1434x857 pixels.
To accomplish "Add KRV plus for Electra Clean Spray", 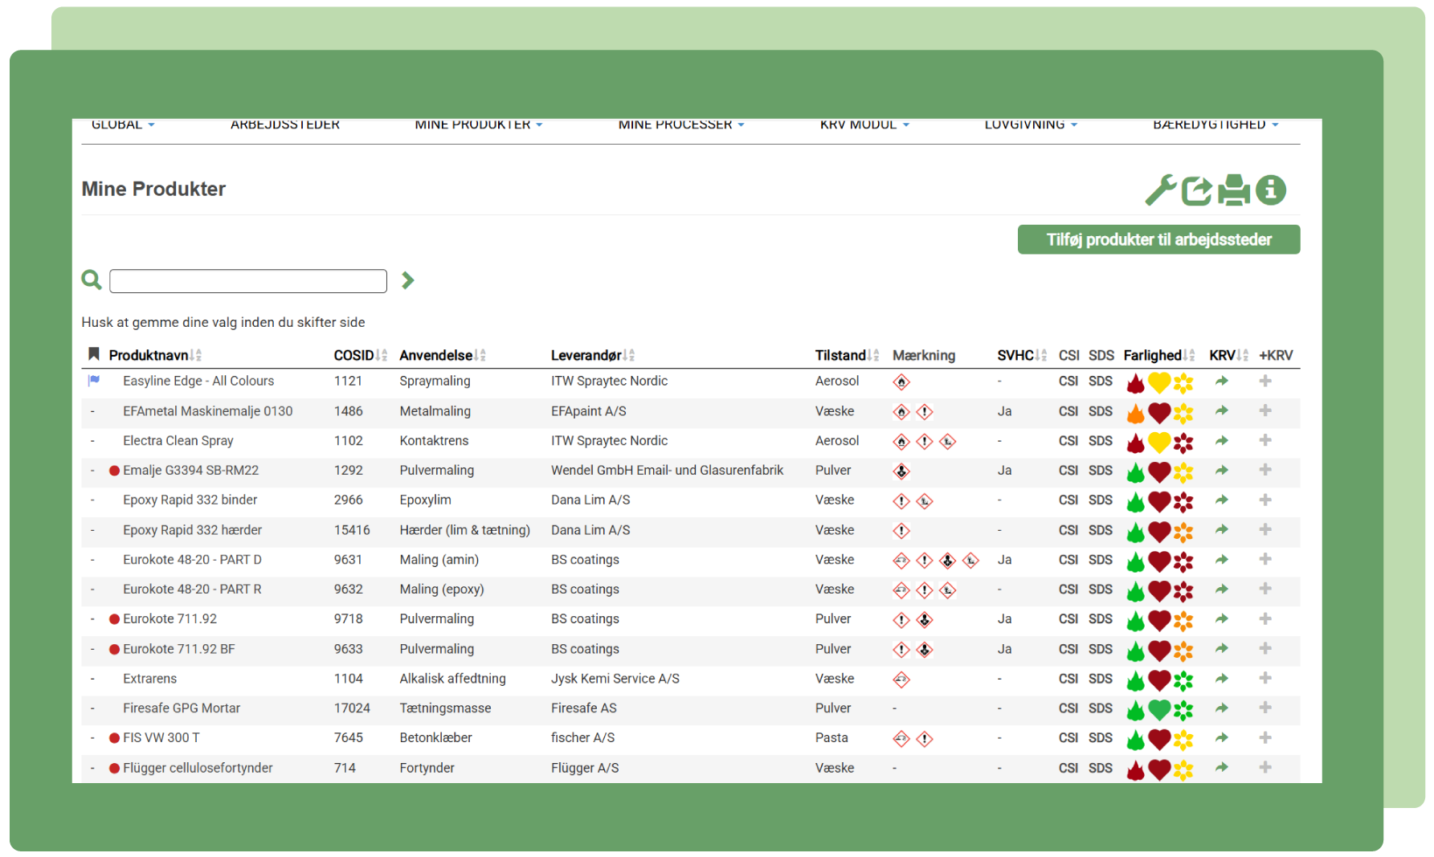I will coord(1265,440).
